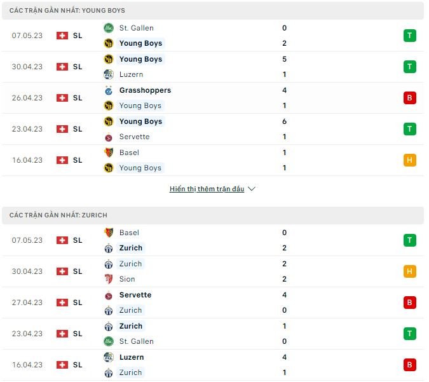The height and width of the screenshot is (382, 429).
Task: Click SL league label for 27.04.23 match
Action: pos(78,303)
